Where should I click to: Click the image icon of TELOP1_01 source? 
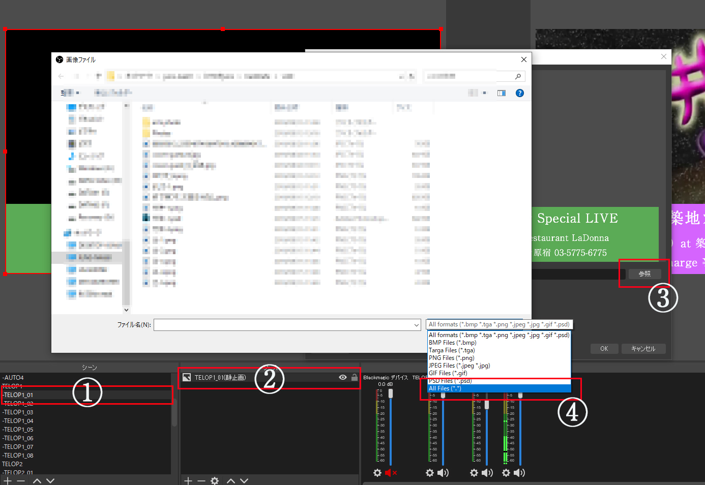pos(187,377)
